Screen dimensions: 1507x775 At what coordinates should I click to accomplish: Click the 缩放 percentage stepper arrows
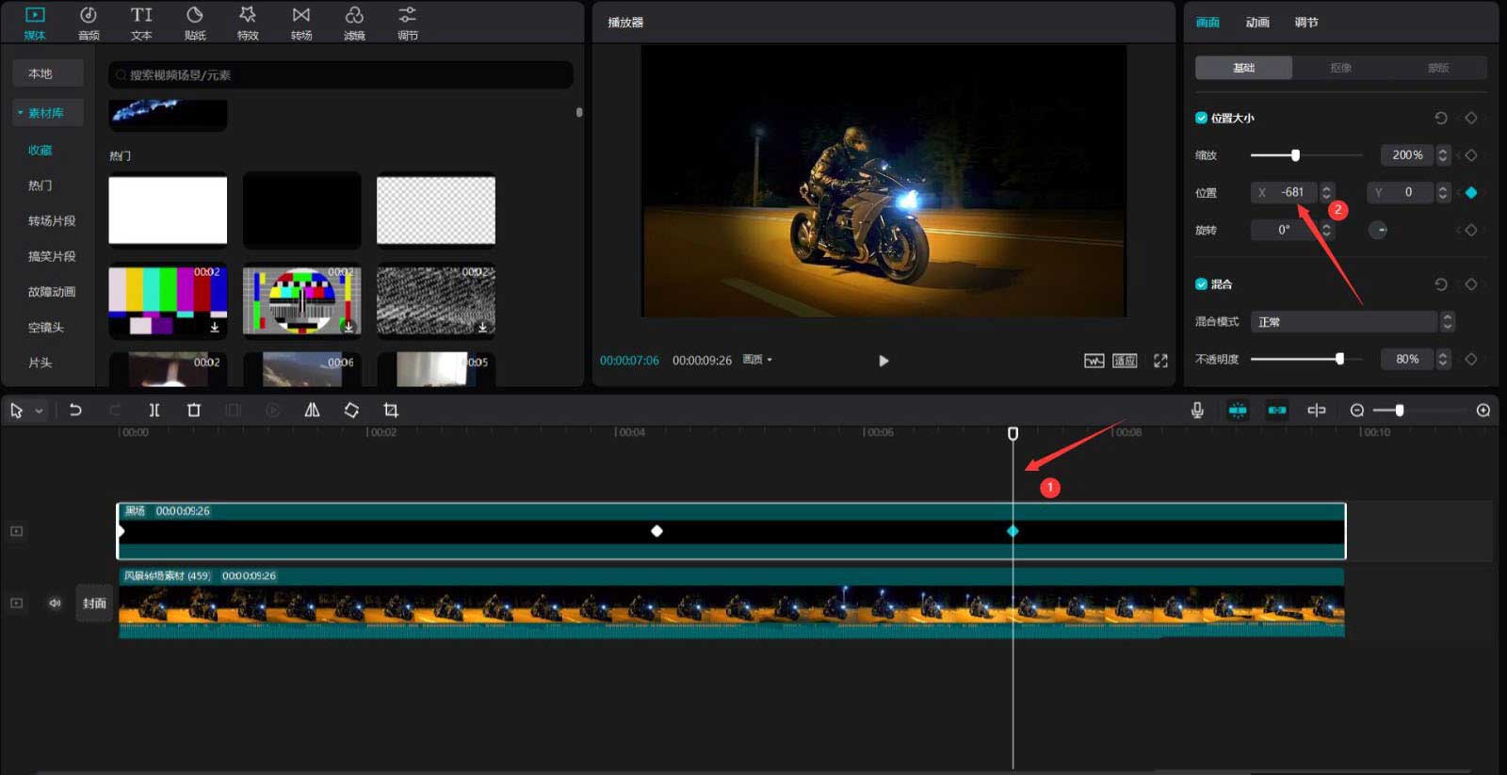point(1442,155)
